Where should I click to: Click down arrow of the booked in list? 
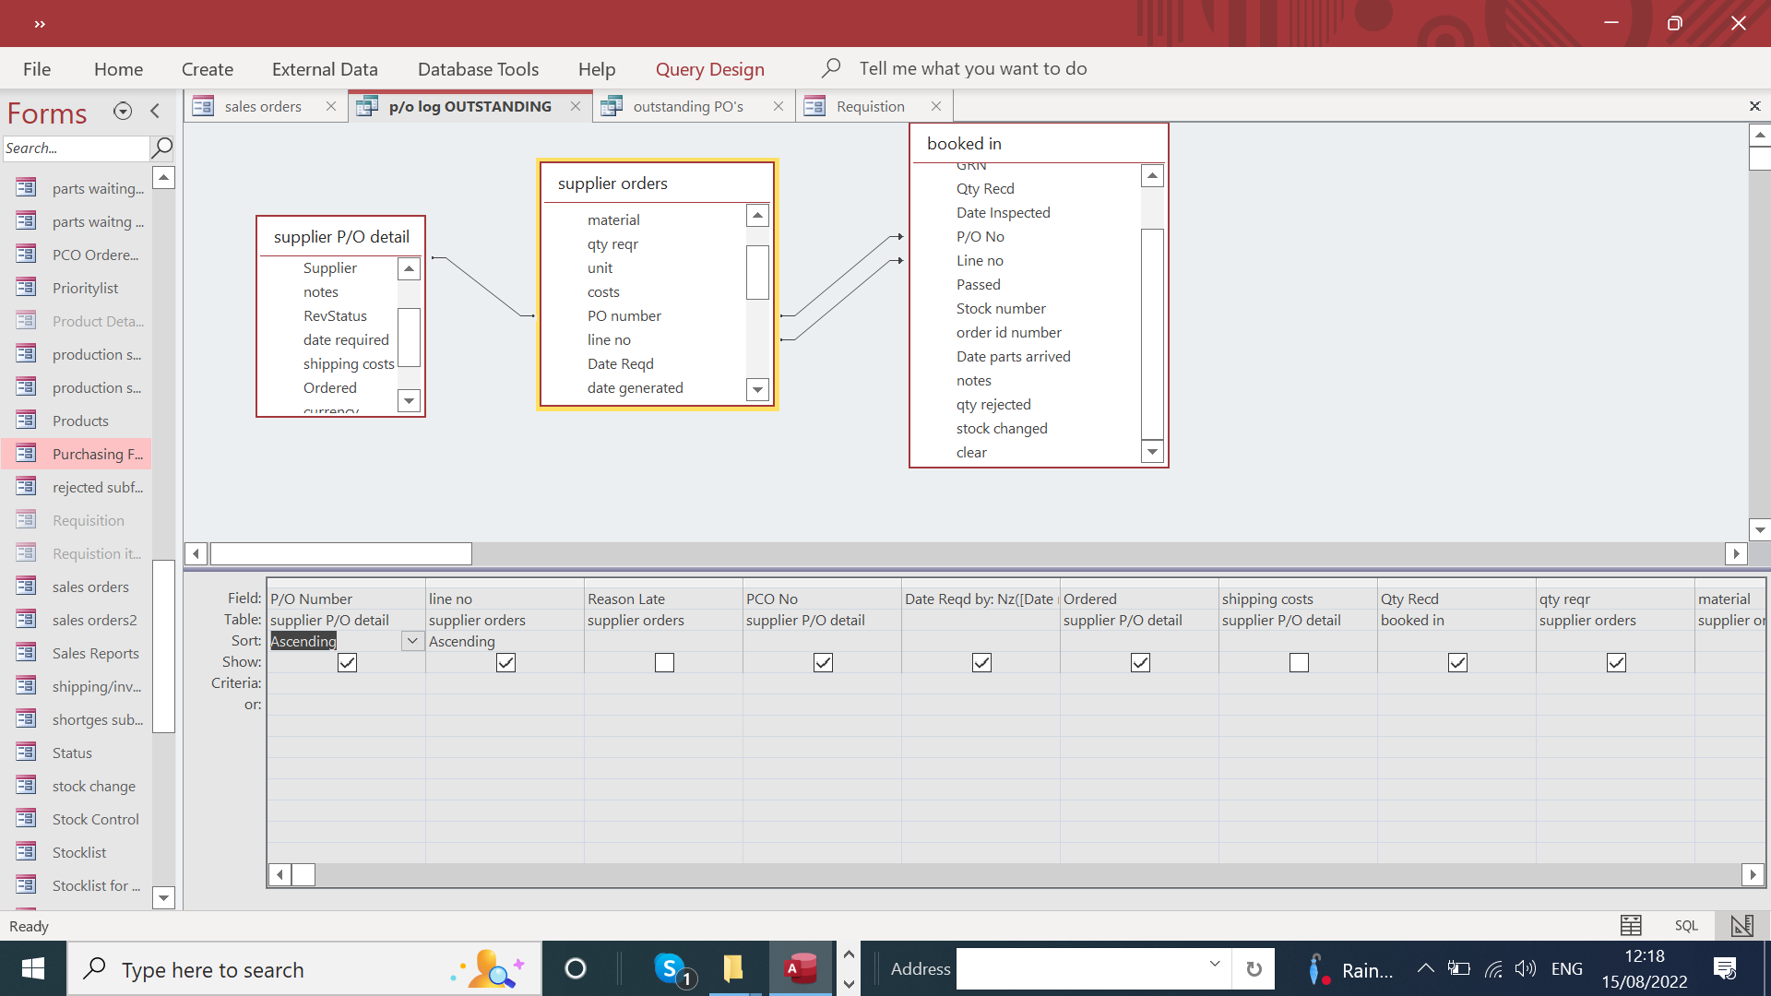(1152, 451)
